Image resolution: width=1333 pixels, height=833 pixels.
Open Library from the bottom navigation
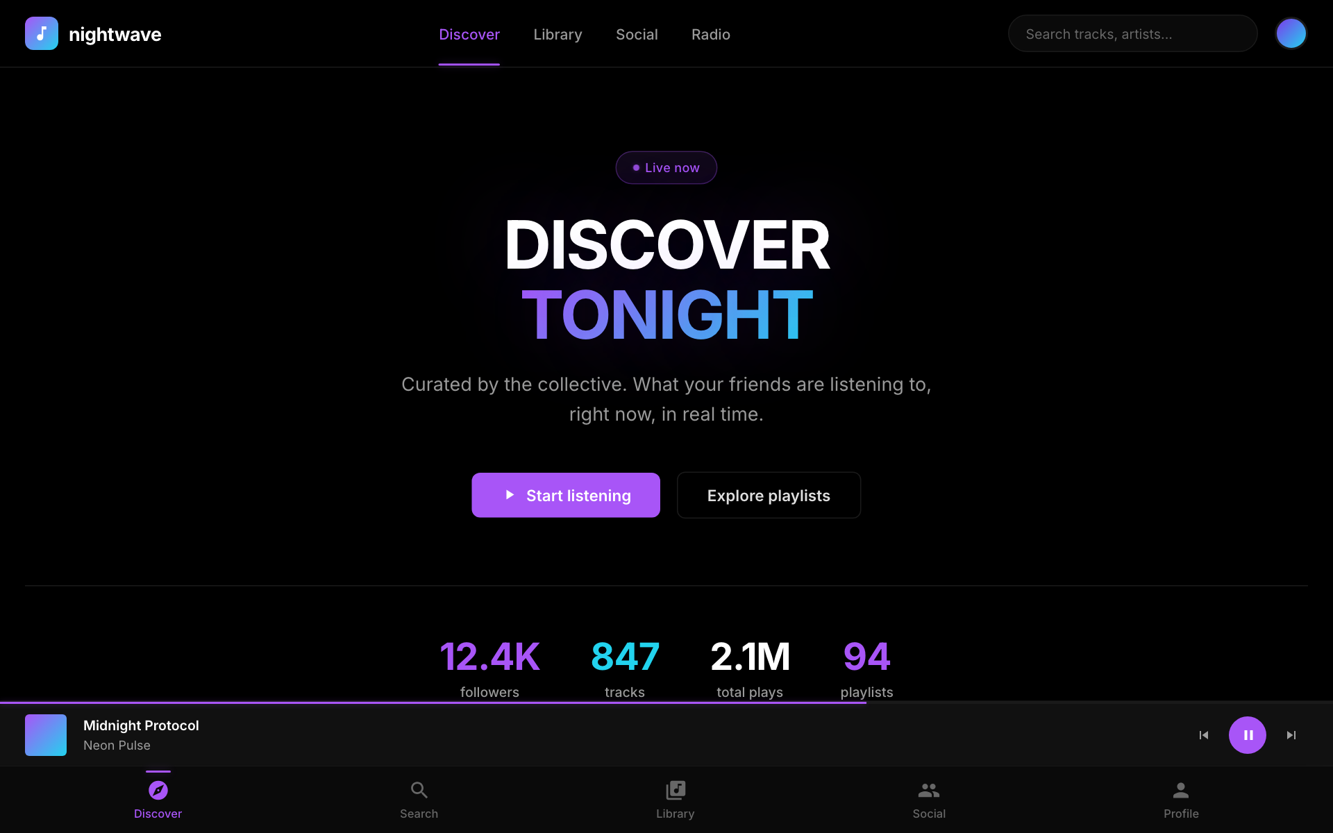point(675,798)
